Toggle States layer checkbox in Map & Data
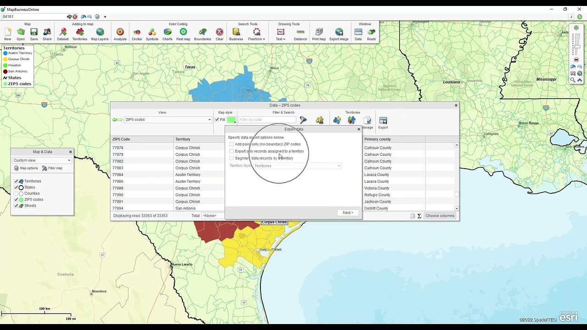This screenshot has height=330, width=587. point(16,187)
